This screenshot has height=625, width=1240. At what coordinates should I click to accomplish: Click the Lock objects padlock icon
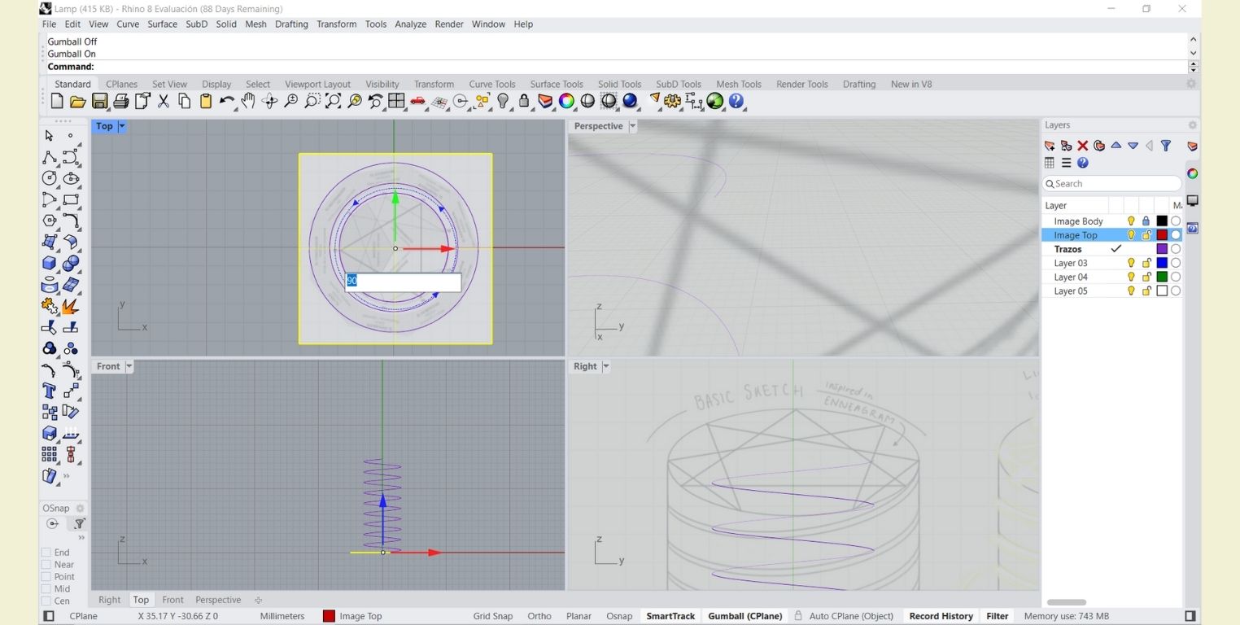pyautogui.click(x=524, y=101)
